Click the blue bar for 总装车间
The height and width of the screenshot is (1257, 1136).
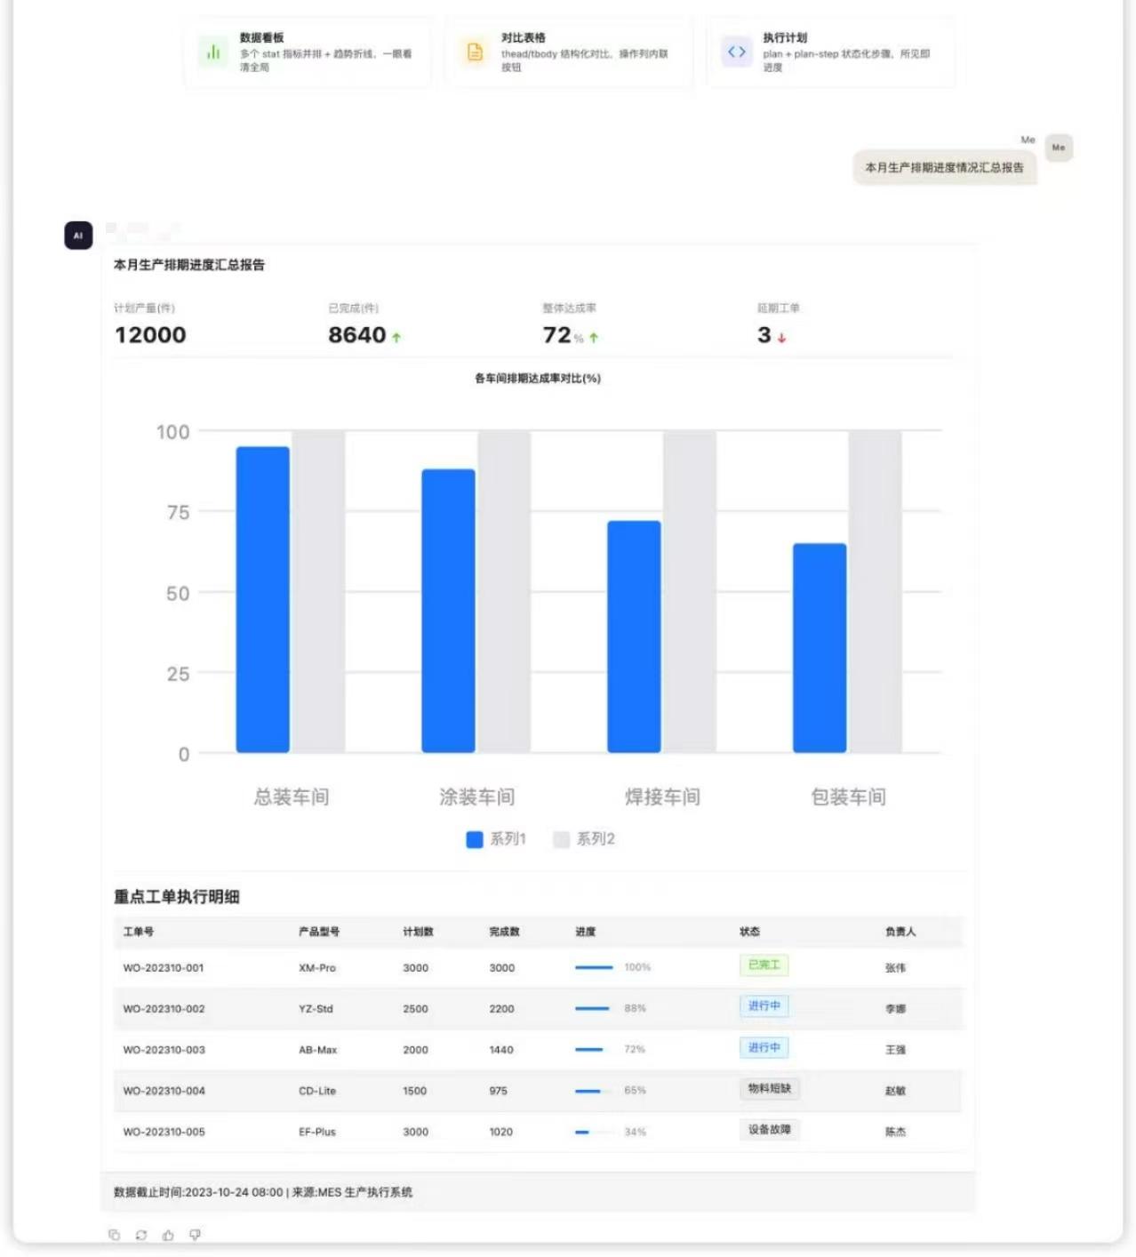263,599
